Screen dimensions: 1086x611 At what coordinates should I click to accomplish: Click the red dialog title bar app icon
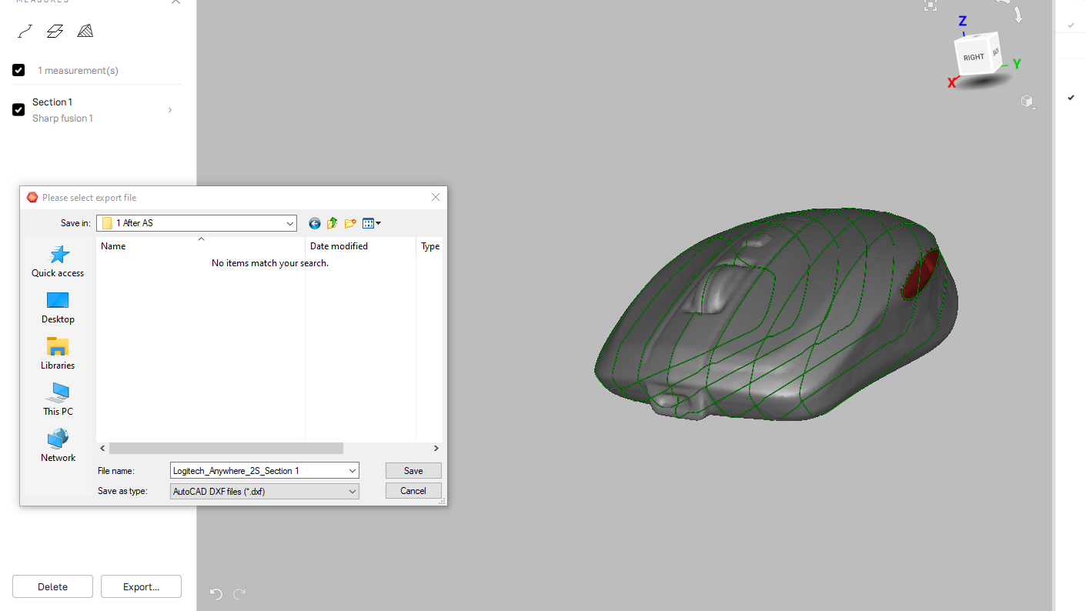tap(32, 197)
